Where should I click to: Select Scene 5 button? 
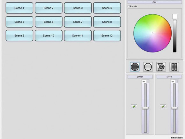pyautogui.click(x=19, y=22)
